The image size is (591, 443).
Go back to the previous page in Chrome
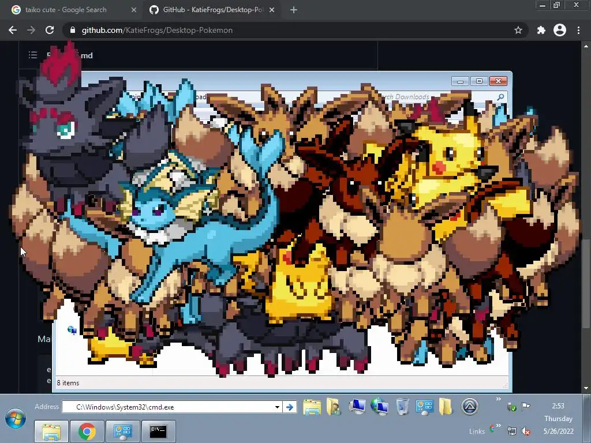(13, 30)
